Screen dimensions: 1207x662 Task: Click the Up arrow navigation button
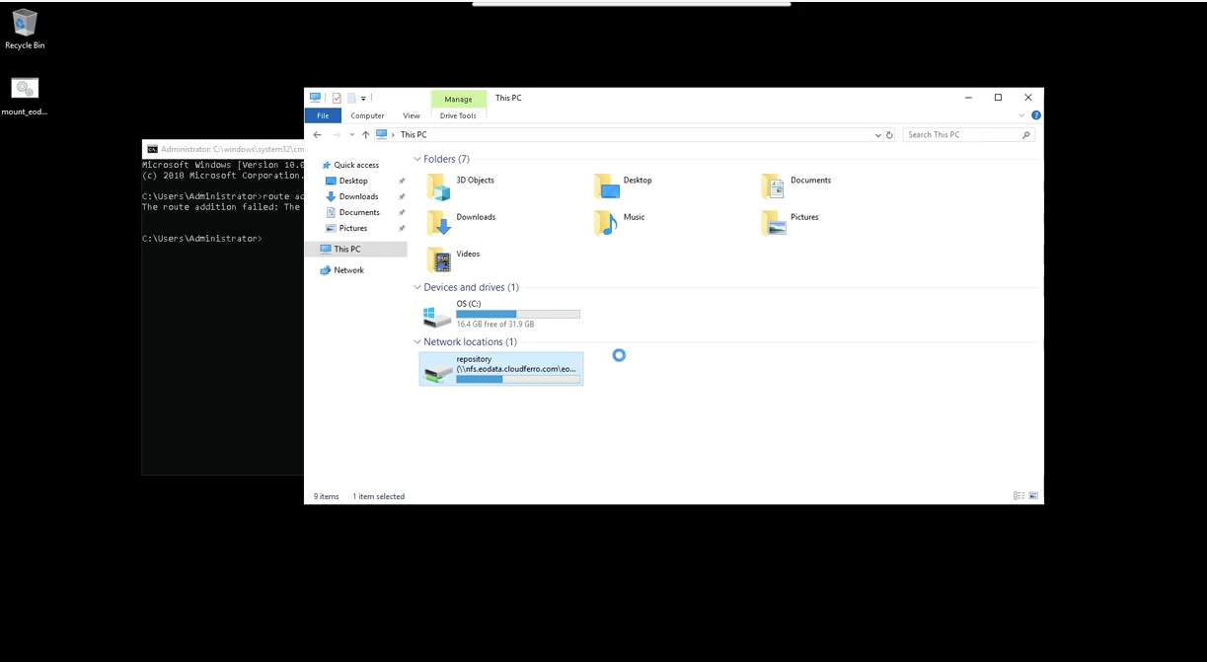(365, 135)
